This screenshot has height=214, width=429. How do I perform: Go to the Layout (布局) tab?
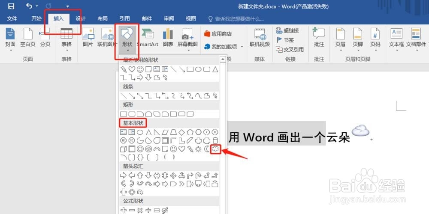(x=103, y=18)
